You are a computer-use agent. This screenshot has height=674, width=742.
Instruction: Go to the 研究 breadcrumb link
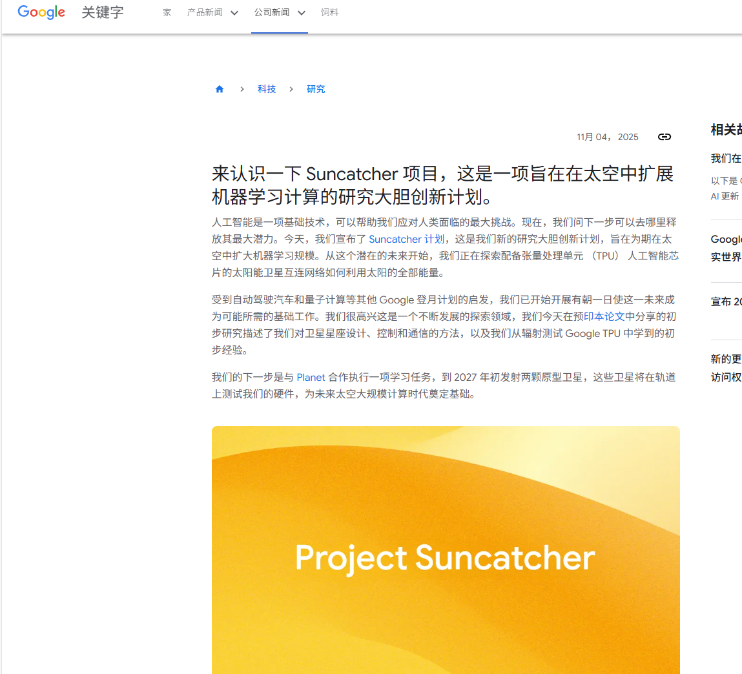[x=316, y=89]
